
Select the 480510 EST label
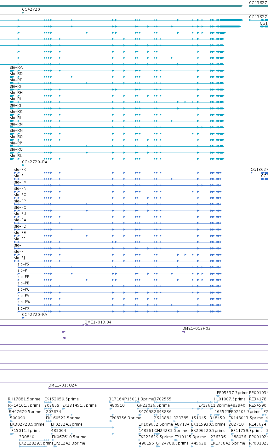(117, 405)
